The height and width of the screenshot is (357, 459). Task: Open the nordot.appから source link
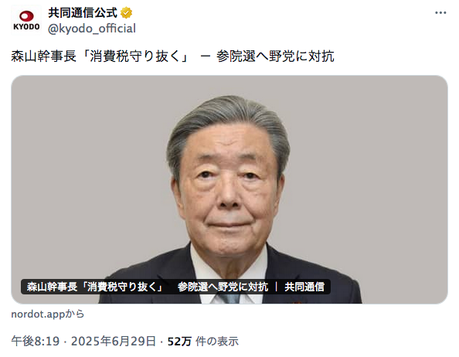48,314
